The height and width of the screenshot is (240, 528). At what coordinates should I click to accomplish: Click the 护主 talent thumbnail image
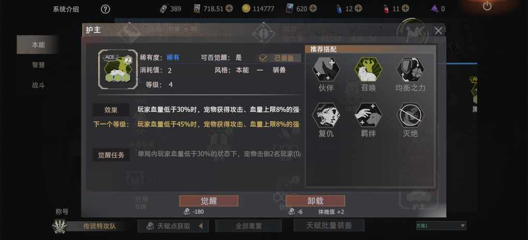point(118,69)
